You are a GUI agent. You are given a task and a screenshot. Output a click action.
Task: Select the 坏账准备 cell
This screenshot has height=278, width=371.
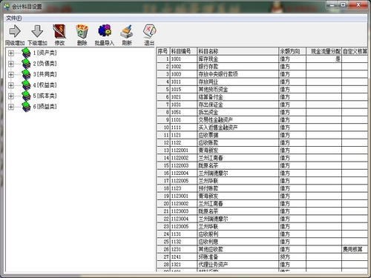tap(237, 257)
